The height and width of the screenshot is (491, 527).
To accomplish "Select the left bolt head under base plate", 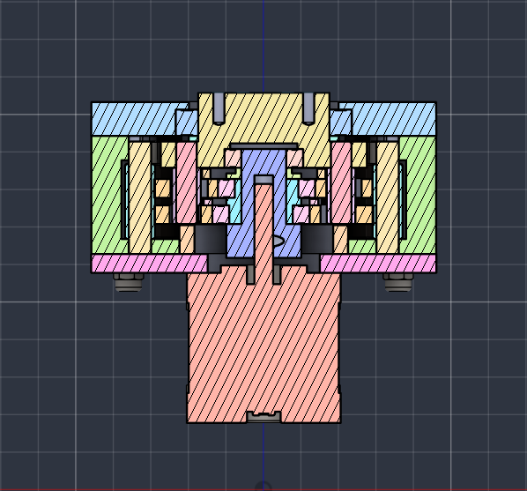I will (x=129, y=282).
